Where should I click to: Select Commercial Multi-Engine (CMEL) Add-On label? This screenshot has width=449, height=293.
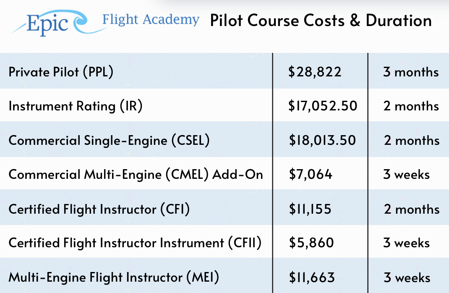click(x=136, y=174)
